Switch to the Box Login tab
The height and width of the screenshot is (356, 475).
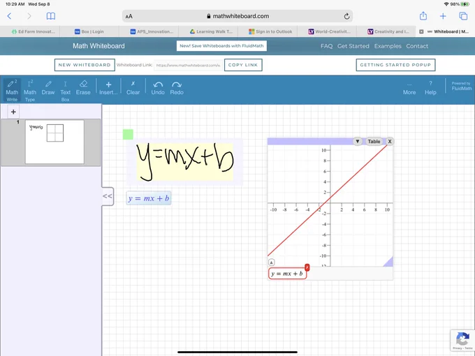(x=89, y=31)
